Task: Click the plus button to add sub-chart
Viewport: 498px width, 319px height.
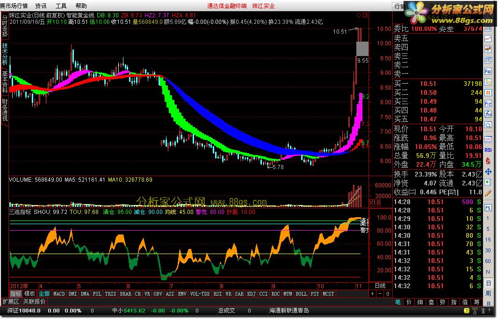Action: [x=372, y=294]
